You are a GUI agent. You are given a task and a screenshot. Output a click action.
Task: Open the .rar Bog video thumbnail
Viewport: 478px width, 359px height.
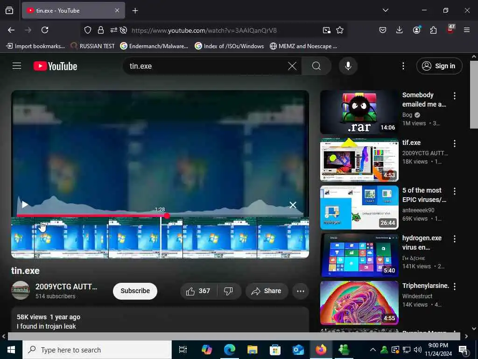(x=359, y=112)
